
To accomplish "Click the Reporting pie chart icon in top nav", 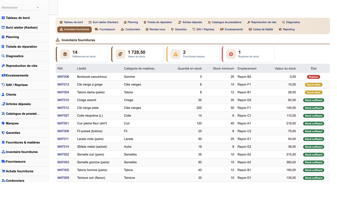I will point(280,29).
